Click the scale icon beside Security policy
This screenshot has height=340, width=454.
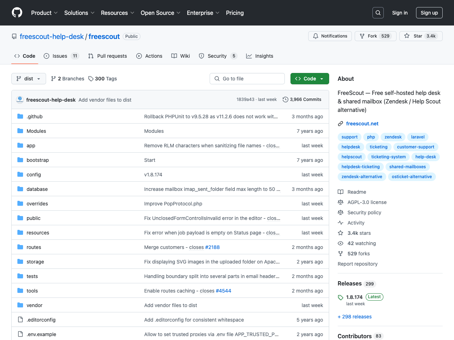click(340, 212)
